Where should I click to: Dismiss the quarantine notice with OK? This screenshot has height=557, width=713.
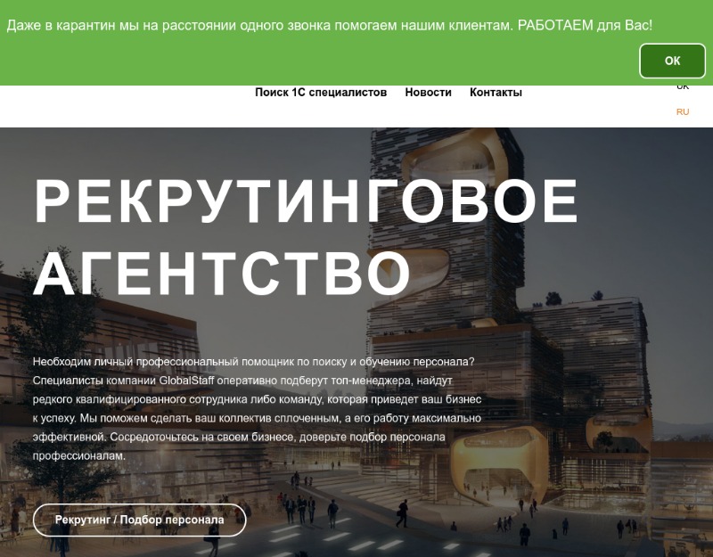click(672, 61)
